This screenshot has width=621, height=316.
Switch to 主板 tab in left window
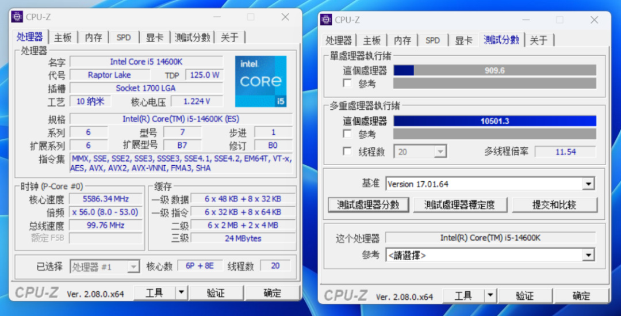[63, 37]
